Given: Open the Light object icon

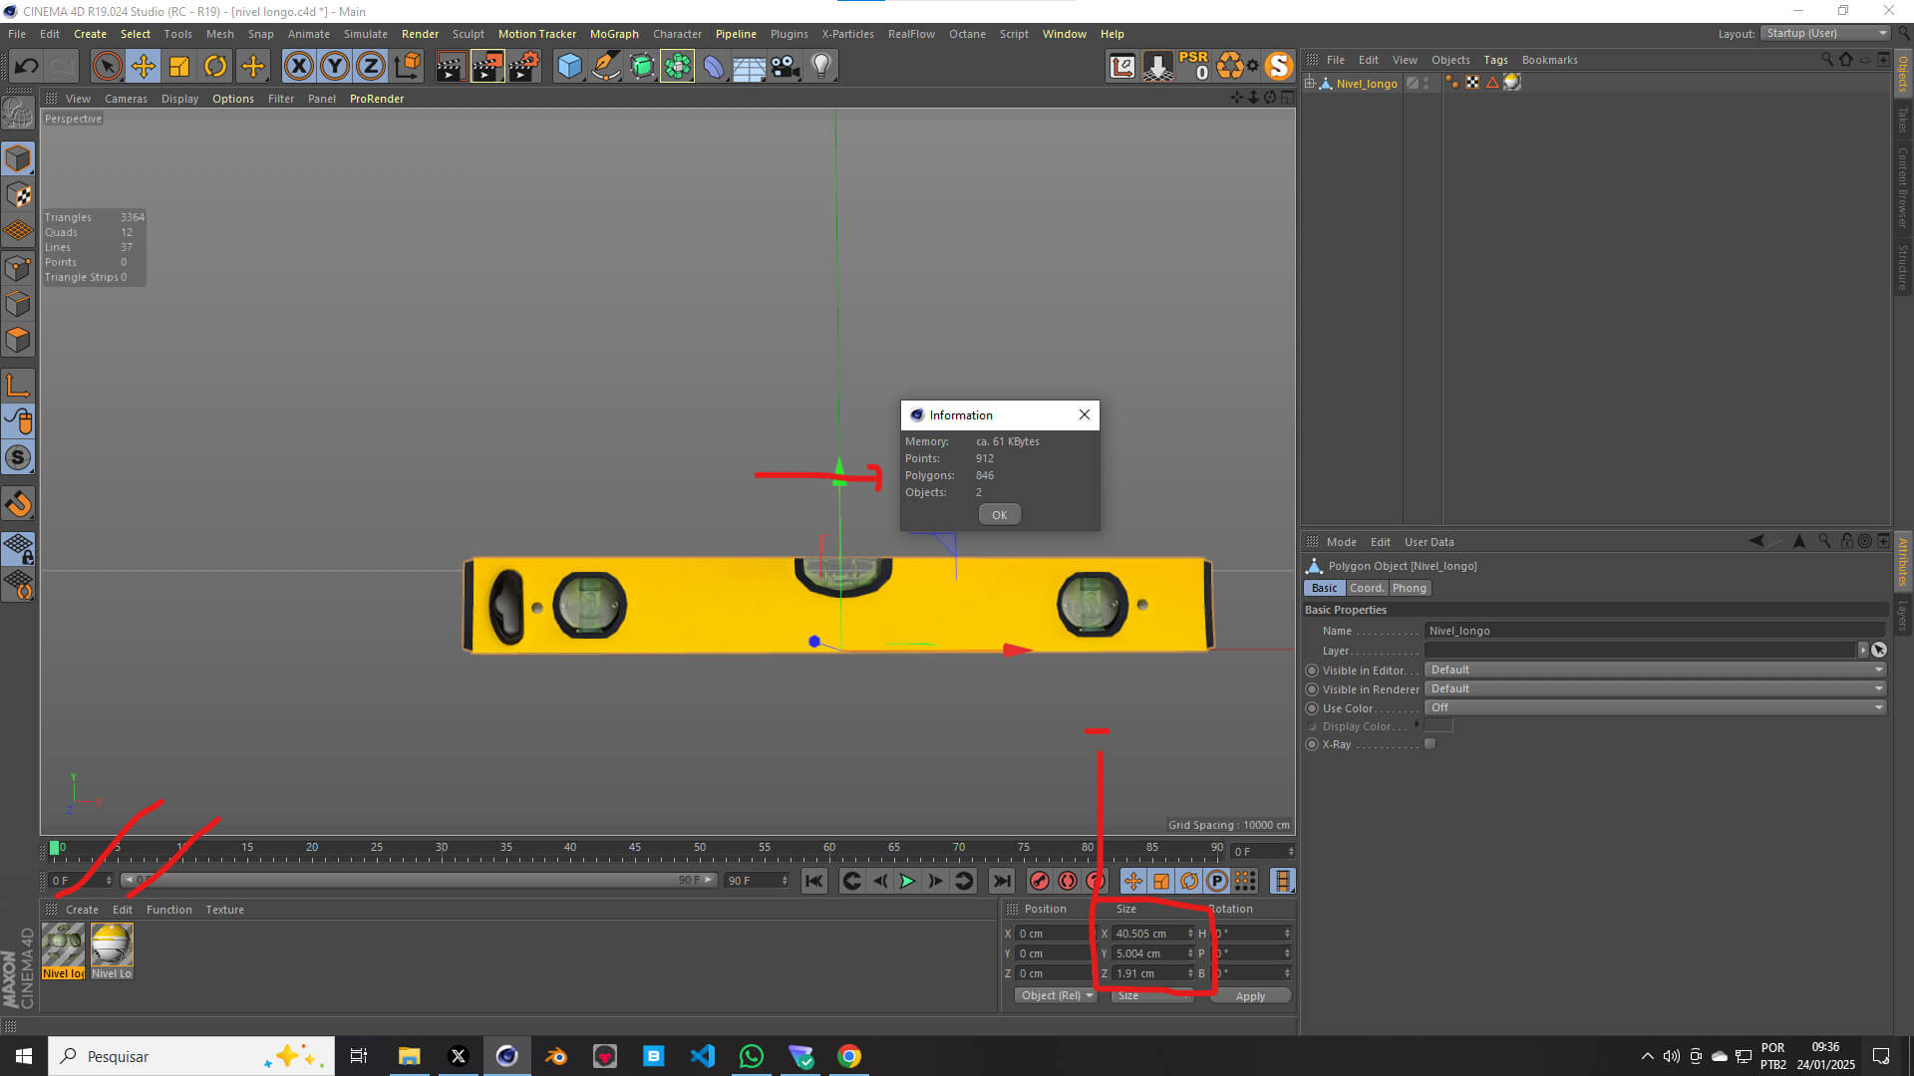Looking at the screenshot, I should [x=820, y=67].
